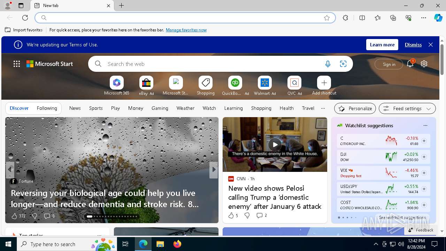
Task: Open tab actions menu icon
Action: [x=21, y=6]
